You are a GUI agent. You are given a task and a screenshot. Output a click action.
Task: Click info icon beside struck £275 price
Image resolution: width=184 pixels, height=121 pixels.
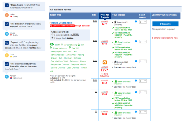tap(107, 67)
